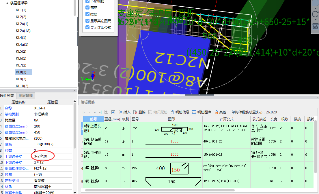Jump to last rebar record arrow
The image size is (319, 194).
pyautogui.click(x=100, y=112)
